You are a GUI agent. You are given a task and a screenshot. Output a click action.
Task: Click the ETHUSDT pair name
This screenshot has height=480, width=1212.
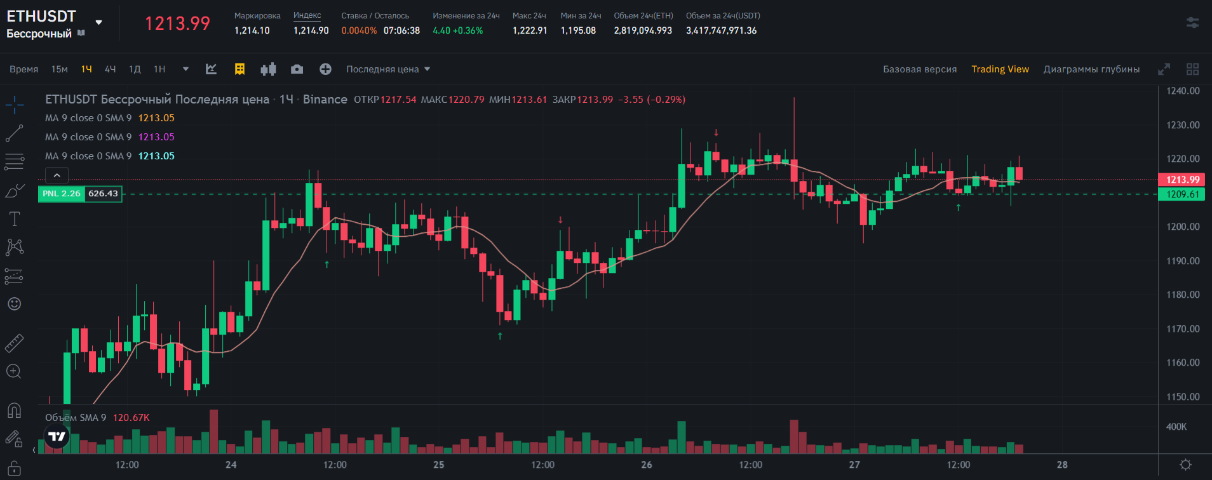pos(41,16)
